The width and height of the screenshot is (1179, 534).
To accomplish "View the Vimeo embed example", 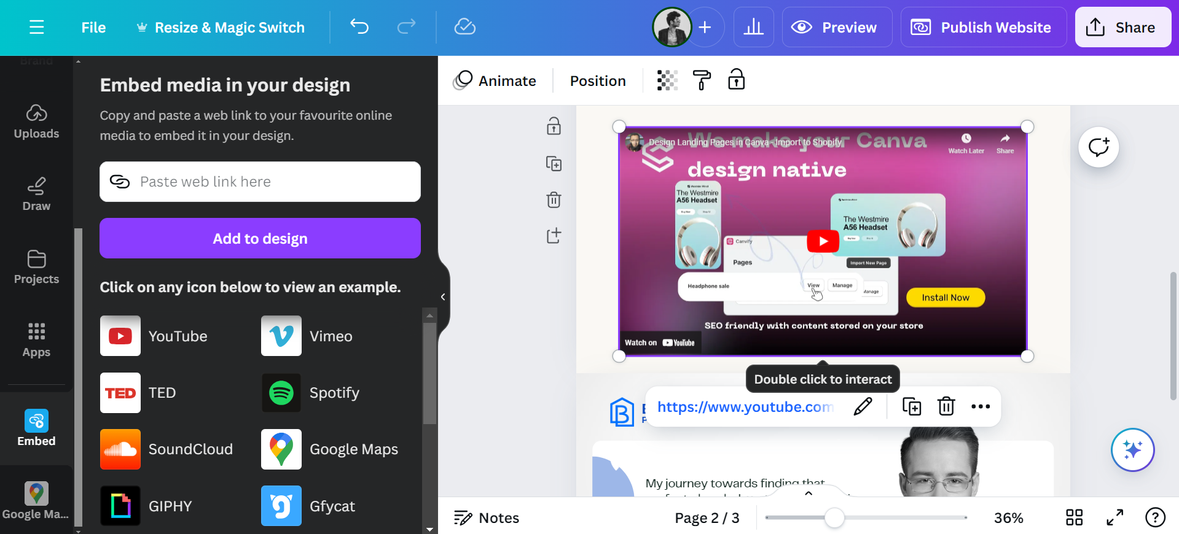I will 307,336.
